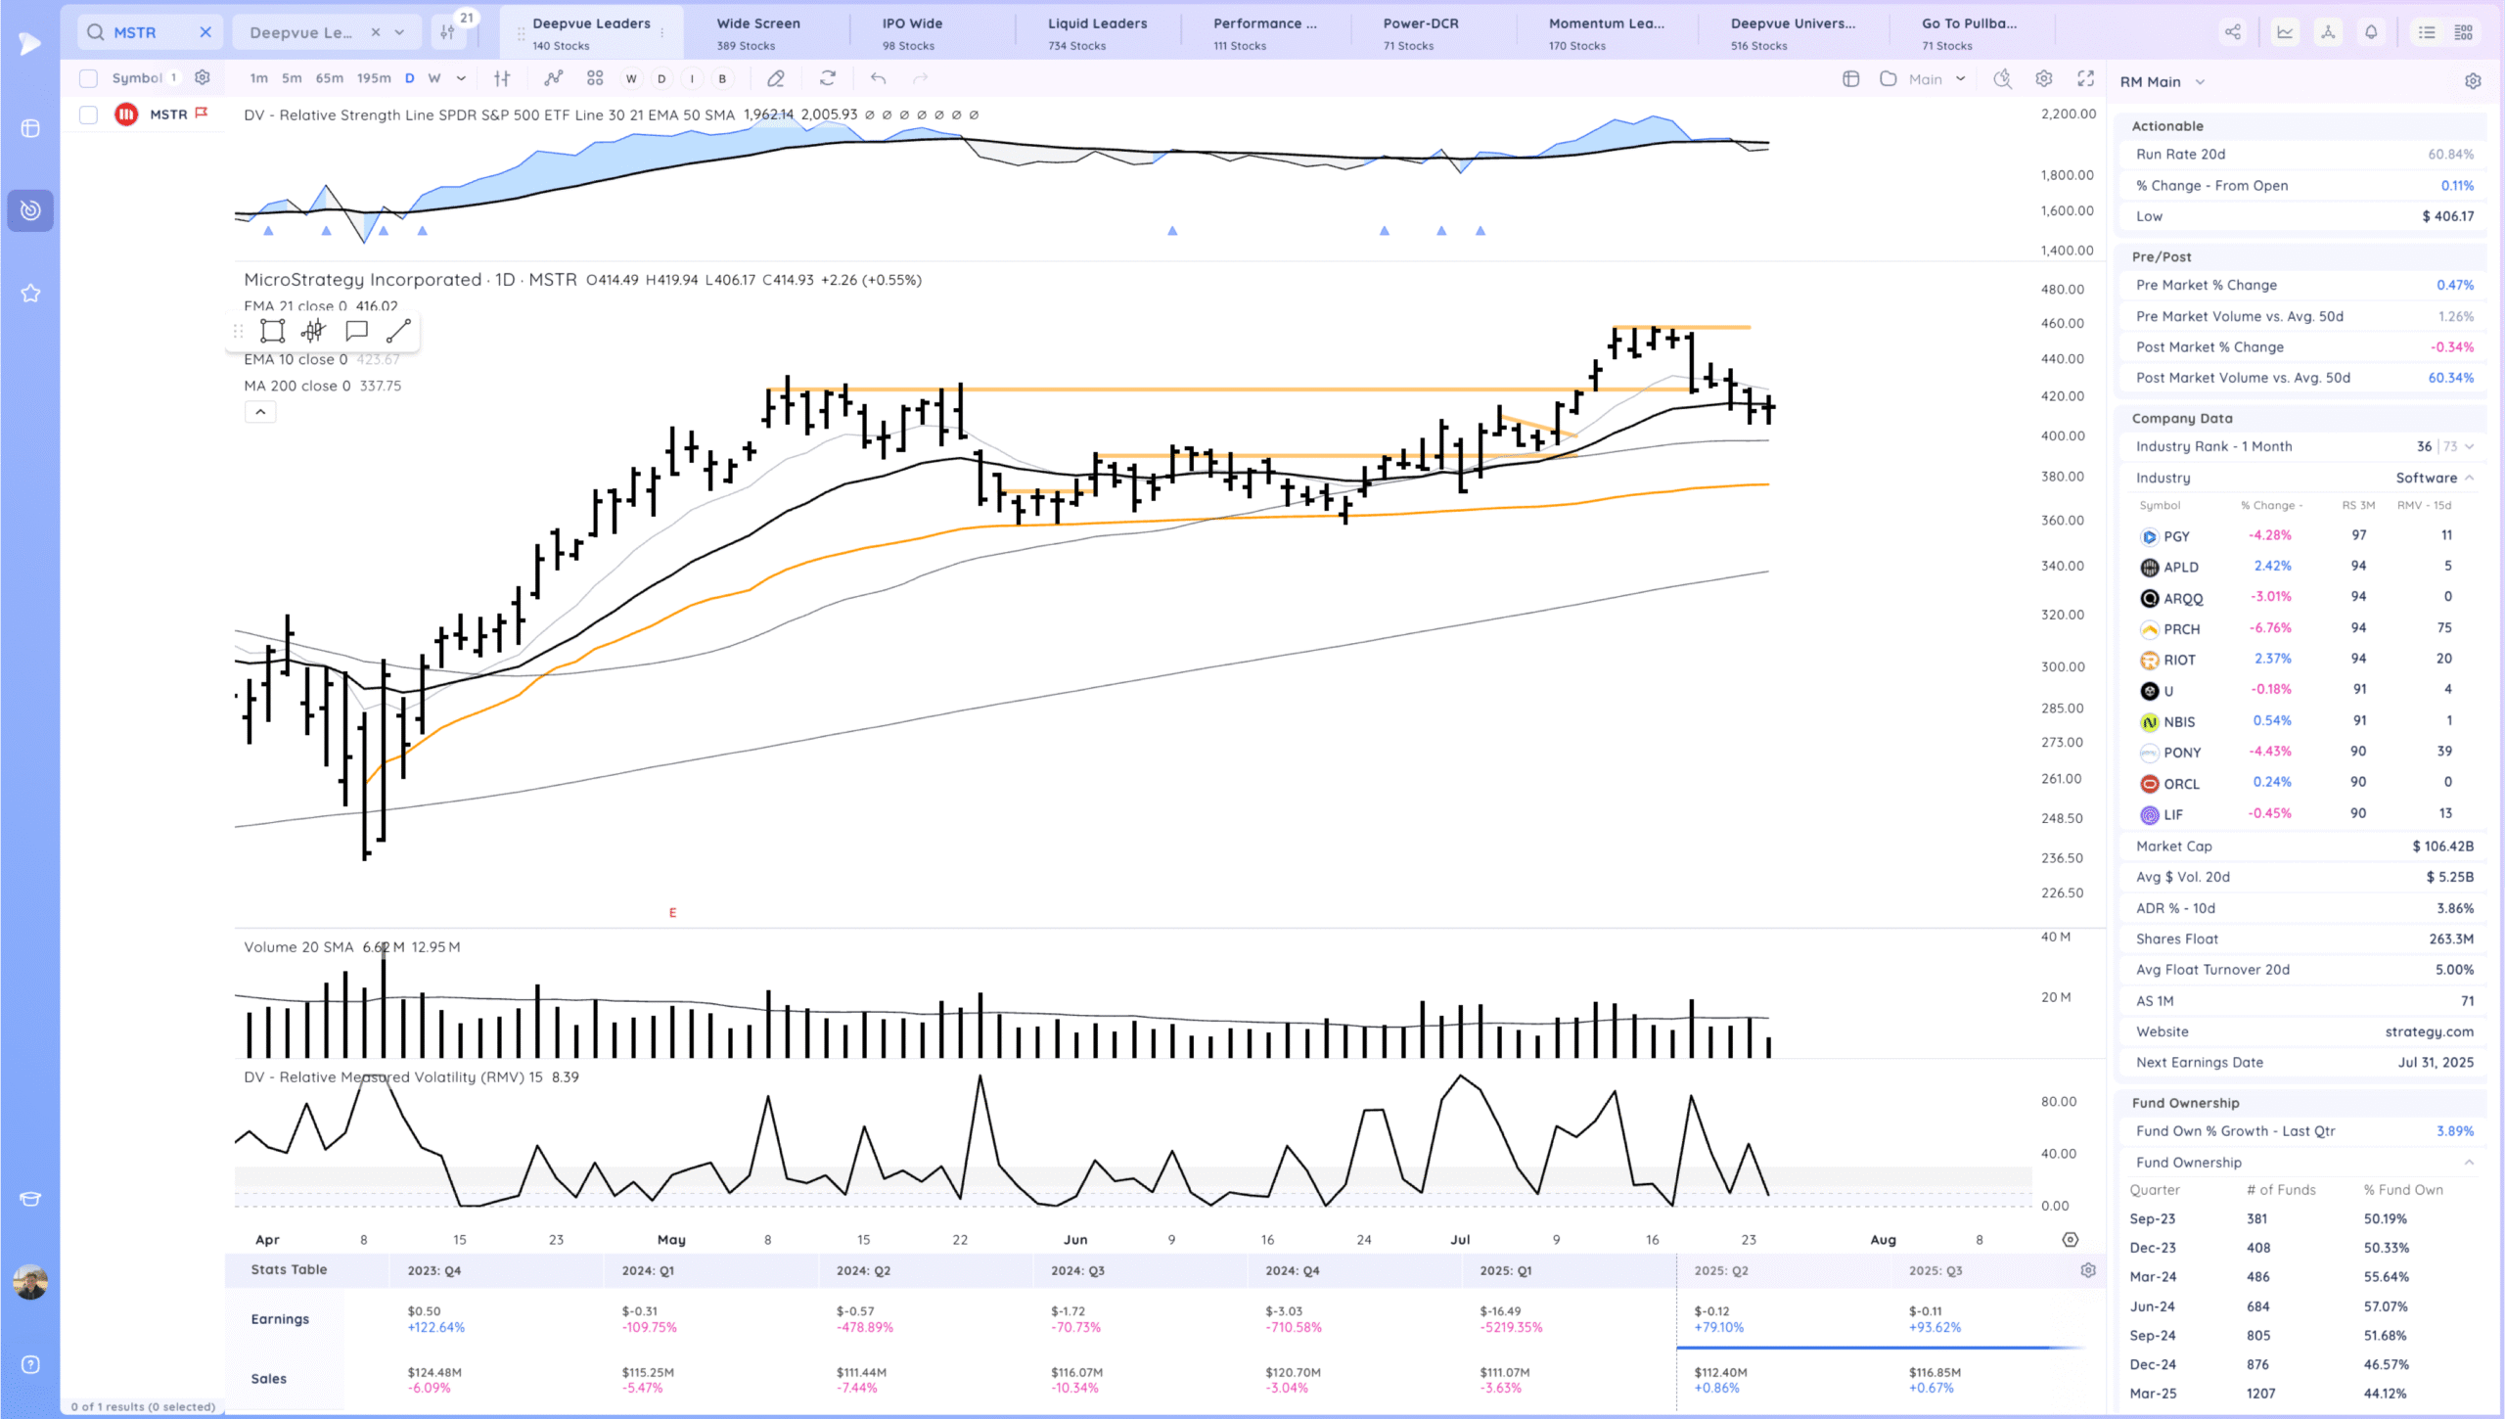Click the refresh chart icon

coord(828,78)
